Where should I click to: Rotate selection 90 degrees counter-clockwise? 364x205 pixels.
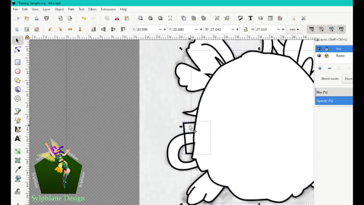pos(50,29)
